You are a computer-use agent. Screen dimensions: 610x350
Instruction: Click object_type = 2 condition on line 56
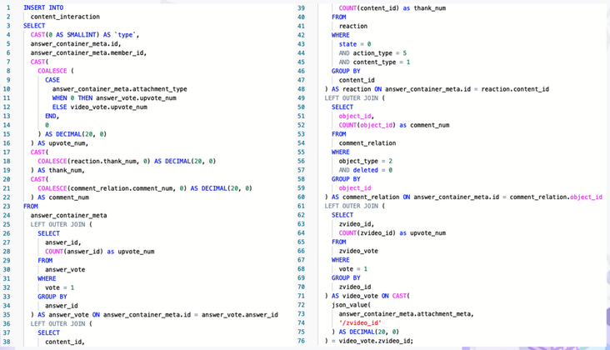(366, 161)
